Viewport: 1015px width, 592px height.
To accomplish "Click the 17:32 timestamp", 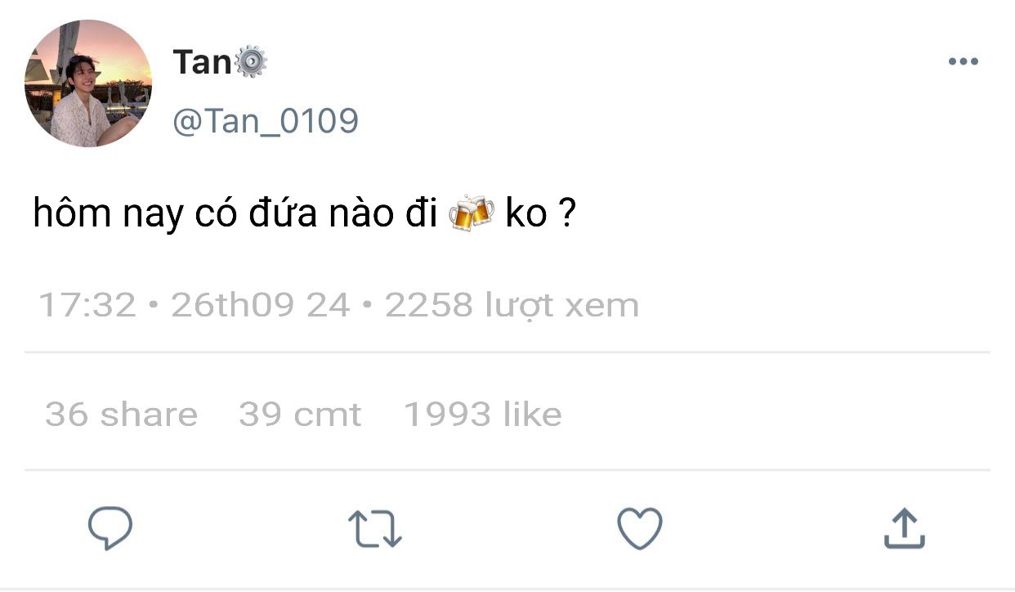I will coord(87,306).
